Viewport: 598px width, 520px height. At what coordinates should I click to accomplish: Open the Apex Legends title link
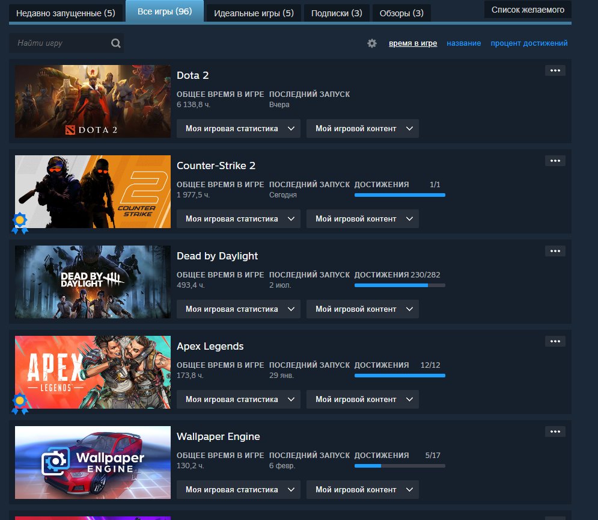(210, 346)
